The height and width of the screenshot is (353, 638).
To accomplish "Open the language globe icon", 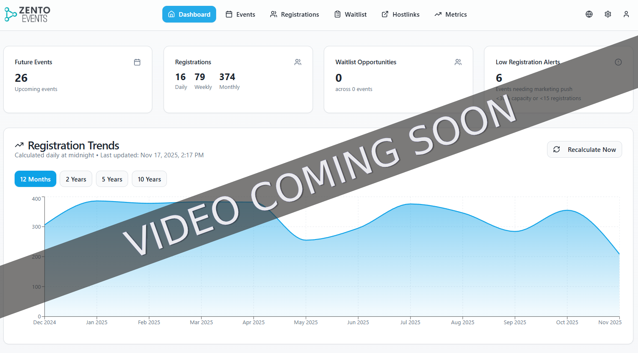I will [x=589, y=14].
